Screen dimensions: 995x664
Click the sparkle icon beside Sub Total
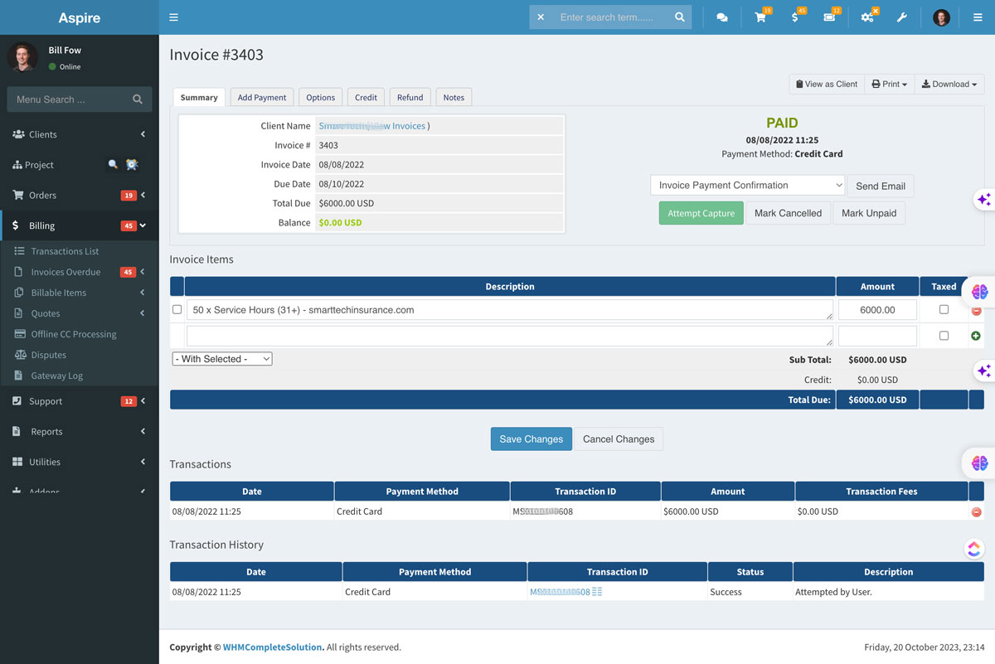(983, 371)
